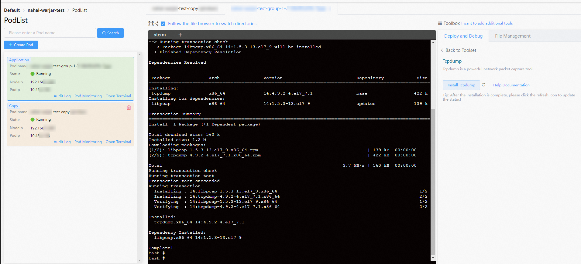Open Pod Monitoring for Copy pod

point(88,142)
